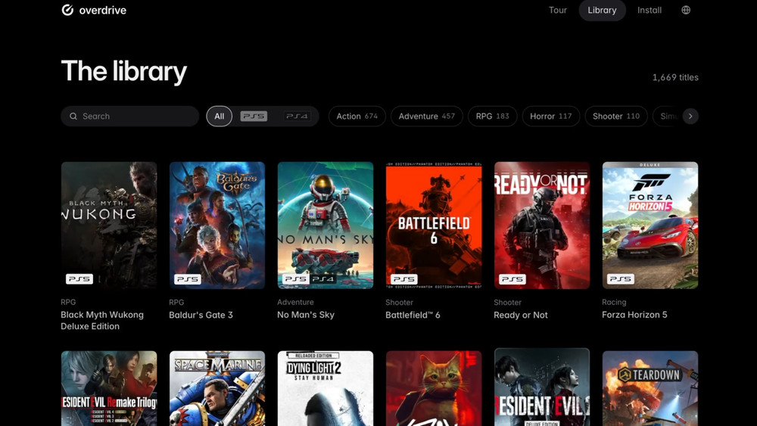Click PS5 badge on Baldur's Gate 3
The image size is (757, 426).
click(x=187, y=279)
